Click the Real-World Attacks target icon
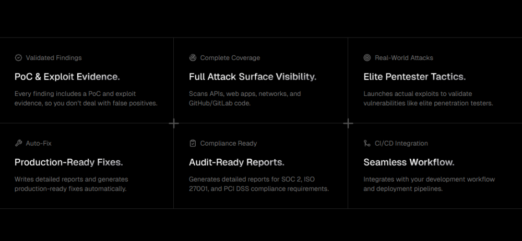 [x=367, y=58]
